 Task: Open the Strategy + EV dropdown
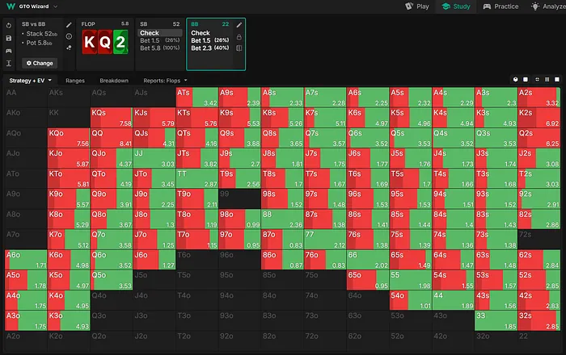pyautogui.click(x=31, y=81)
